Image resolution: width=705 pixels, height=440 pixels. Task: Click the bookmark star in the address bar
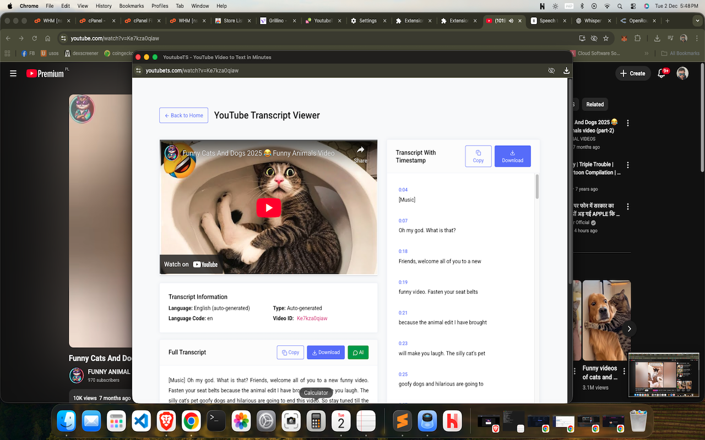[606, 38]
